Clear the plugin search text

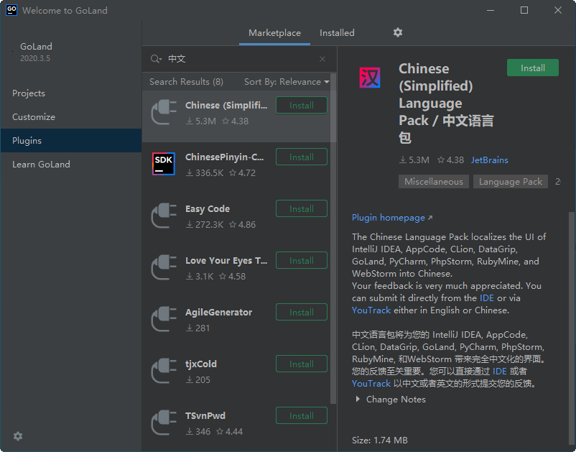pyautogui.click(x=322, y=59)
